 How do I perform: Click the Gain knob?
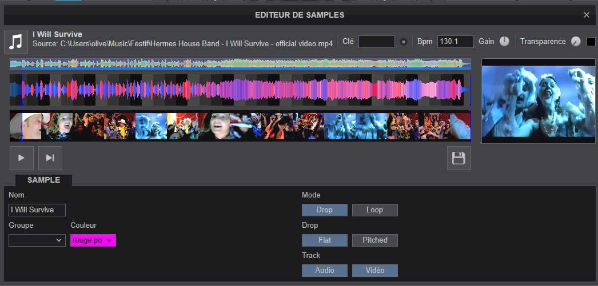pos(504,42)
